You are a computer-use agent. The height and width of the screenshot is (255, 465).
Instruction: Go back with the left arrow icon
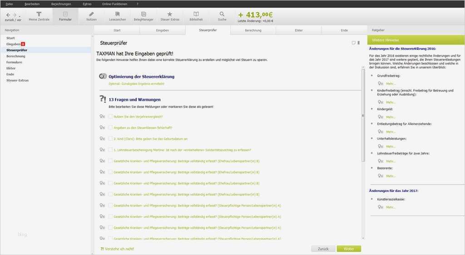(x=8, y=15)
